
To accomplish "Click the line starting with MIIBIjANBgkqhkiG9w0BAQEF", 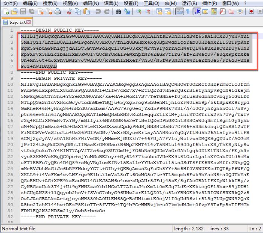I will tap(135, 36).
